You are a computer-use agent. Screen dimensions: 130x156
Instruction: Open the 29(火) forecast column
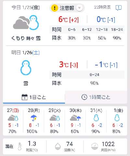point(55,121)
